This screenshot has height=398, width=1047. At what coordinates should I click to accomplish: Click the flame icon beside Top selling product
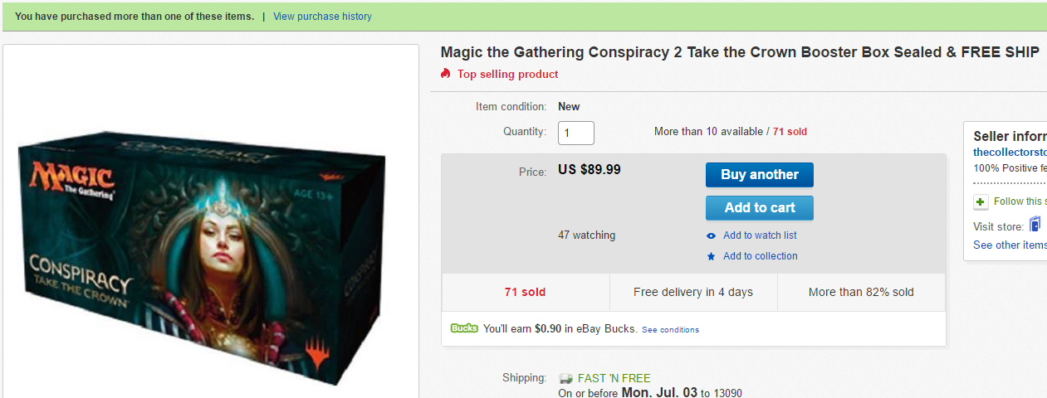pyautogui.click(x=446, y=74)
